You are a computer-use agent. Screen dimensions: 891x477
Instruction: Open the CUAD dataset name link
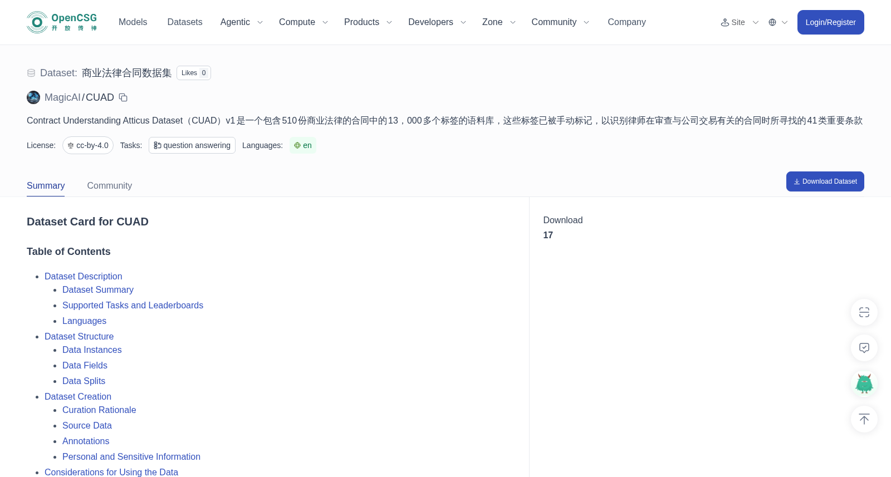click(x=100, y=97)
